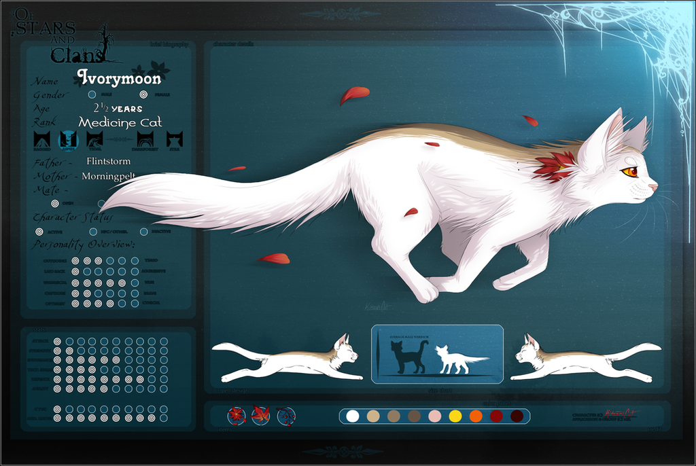
Task: Select the Ragged clan cat-head icon
Action: pyautogui.click(x=42, y=139)
